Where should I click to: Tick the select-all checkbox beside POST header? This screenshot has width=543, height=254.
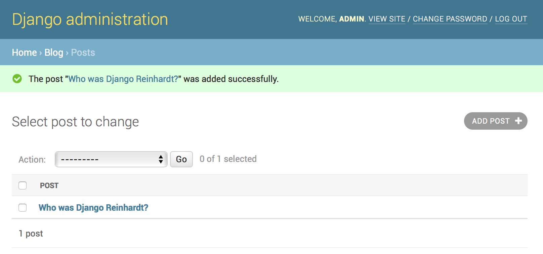click(x=23, y=185)
